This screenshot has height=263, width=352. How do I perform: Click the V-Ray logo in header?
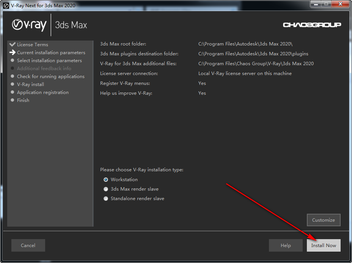tap(29, 25)
